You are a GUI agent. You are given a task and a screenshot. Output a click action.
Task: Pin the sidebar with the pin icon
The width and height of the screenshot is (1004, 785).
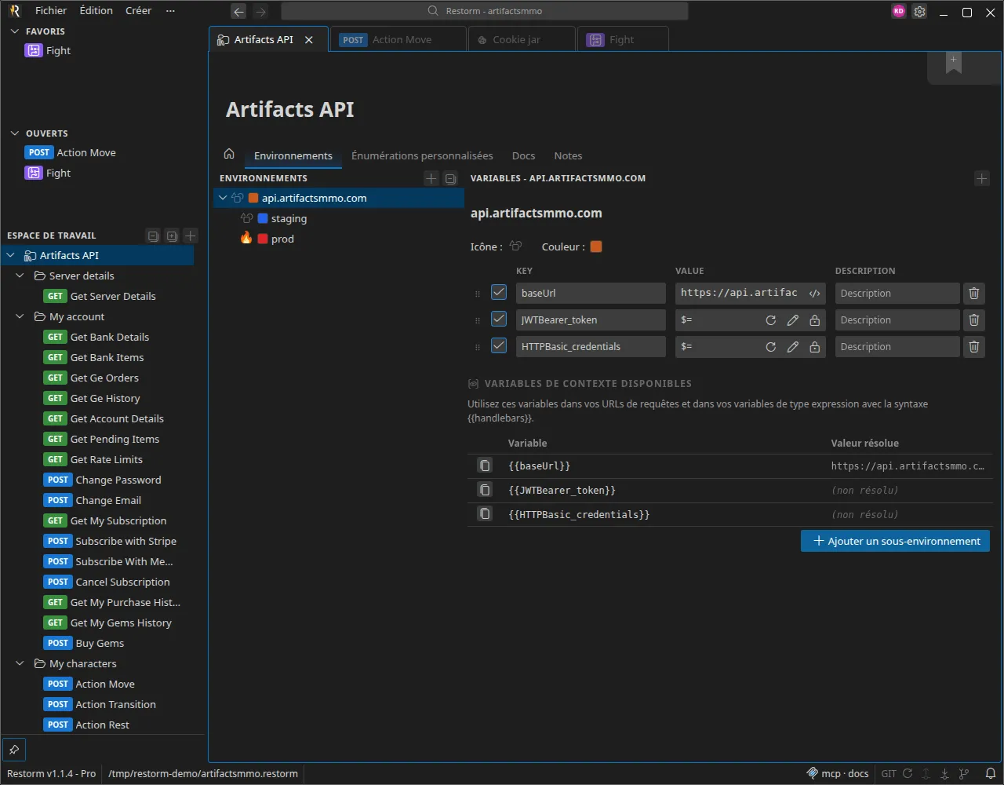14,750
